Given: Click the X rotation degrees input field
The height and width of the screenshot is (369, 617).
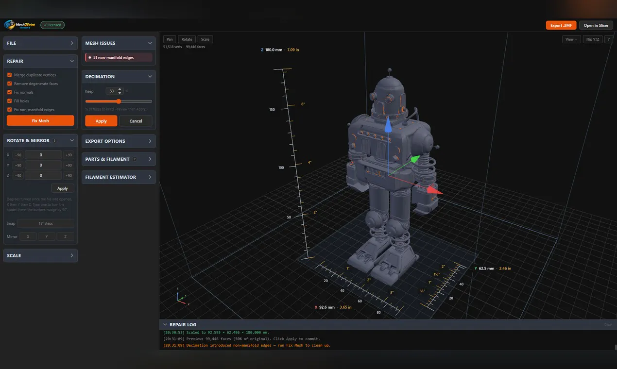Looking at the screenshot, I should tap(43, 155).
